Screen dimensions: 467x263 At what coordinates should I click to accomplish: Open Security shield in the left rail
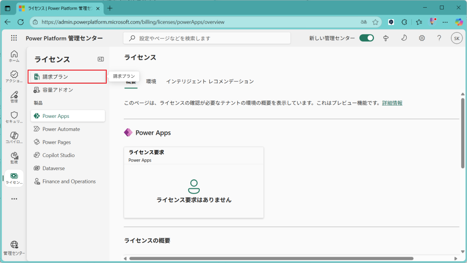[x=14, y=117]
